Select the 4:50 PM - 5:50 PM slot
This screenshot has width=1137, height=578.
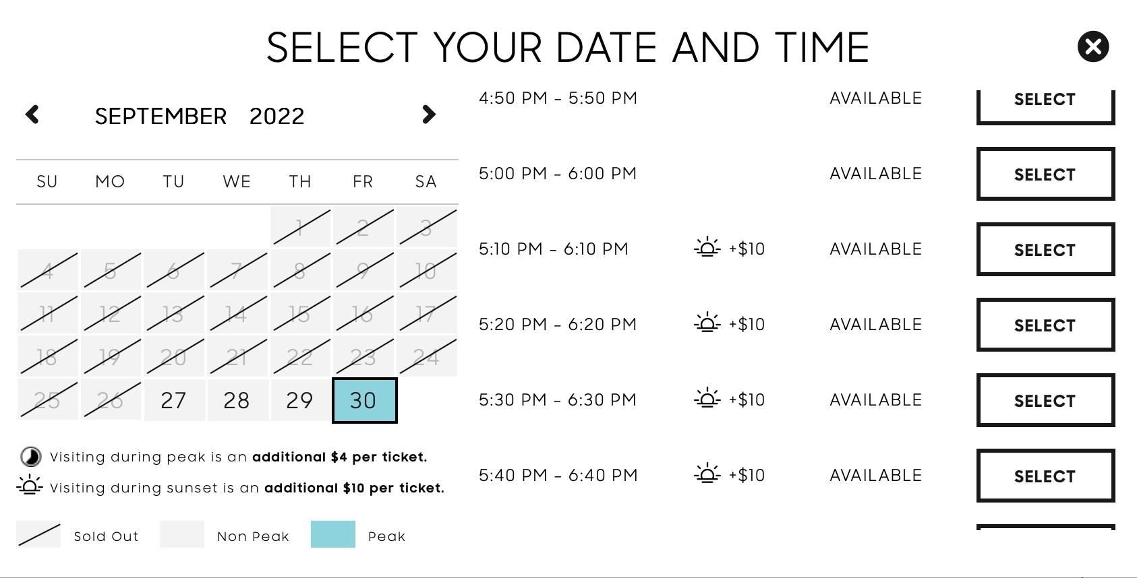[1045, 102]
